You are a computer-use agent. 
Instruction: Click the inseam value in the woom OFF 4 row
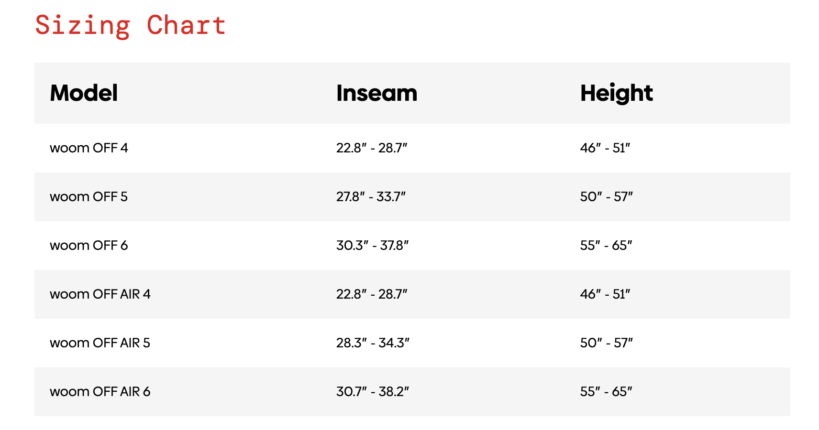click(x=372, y=148)
